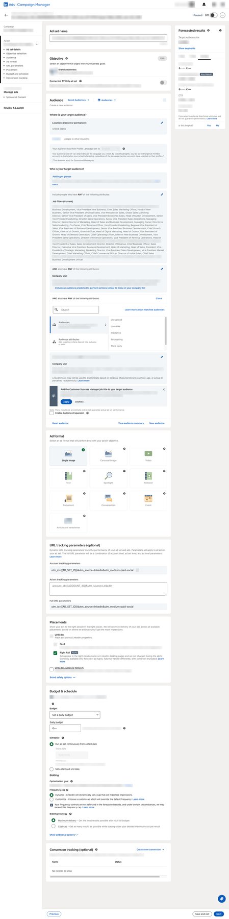
Task: Click the Edit objective button
Action: tap(162, 59)
